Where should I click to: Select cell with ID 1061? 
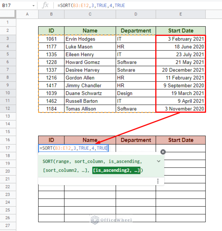pos(51,39)
